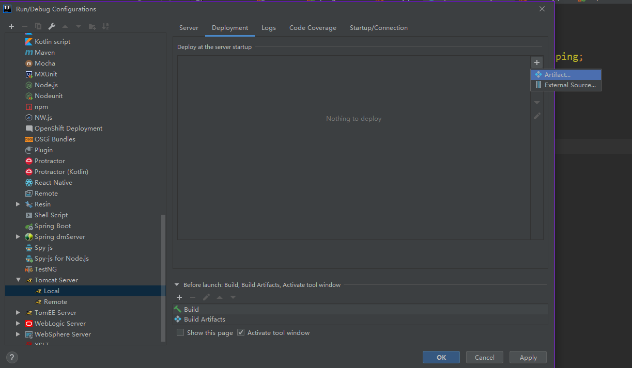Close Run/Debug Configurations dialog
Image resolution: width=632 pixels, height=368 pixels.
[x=542, y=9]
